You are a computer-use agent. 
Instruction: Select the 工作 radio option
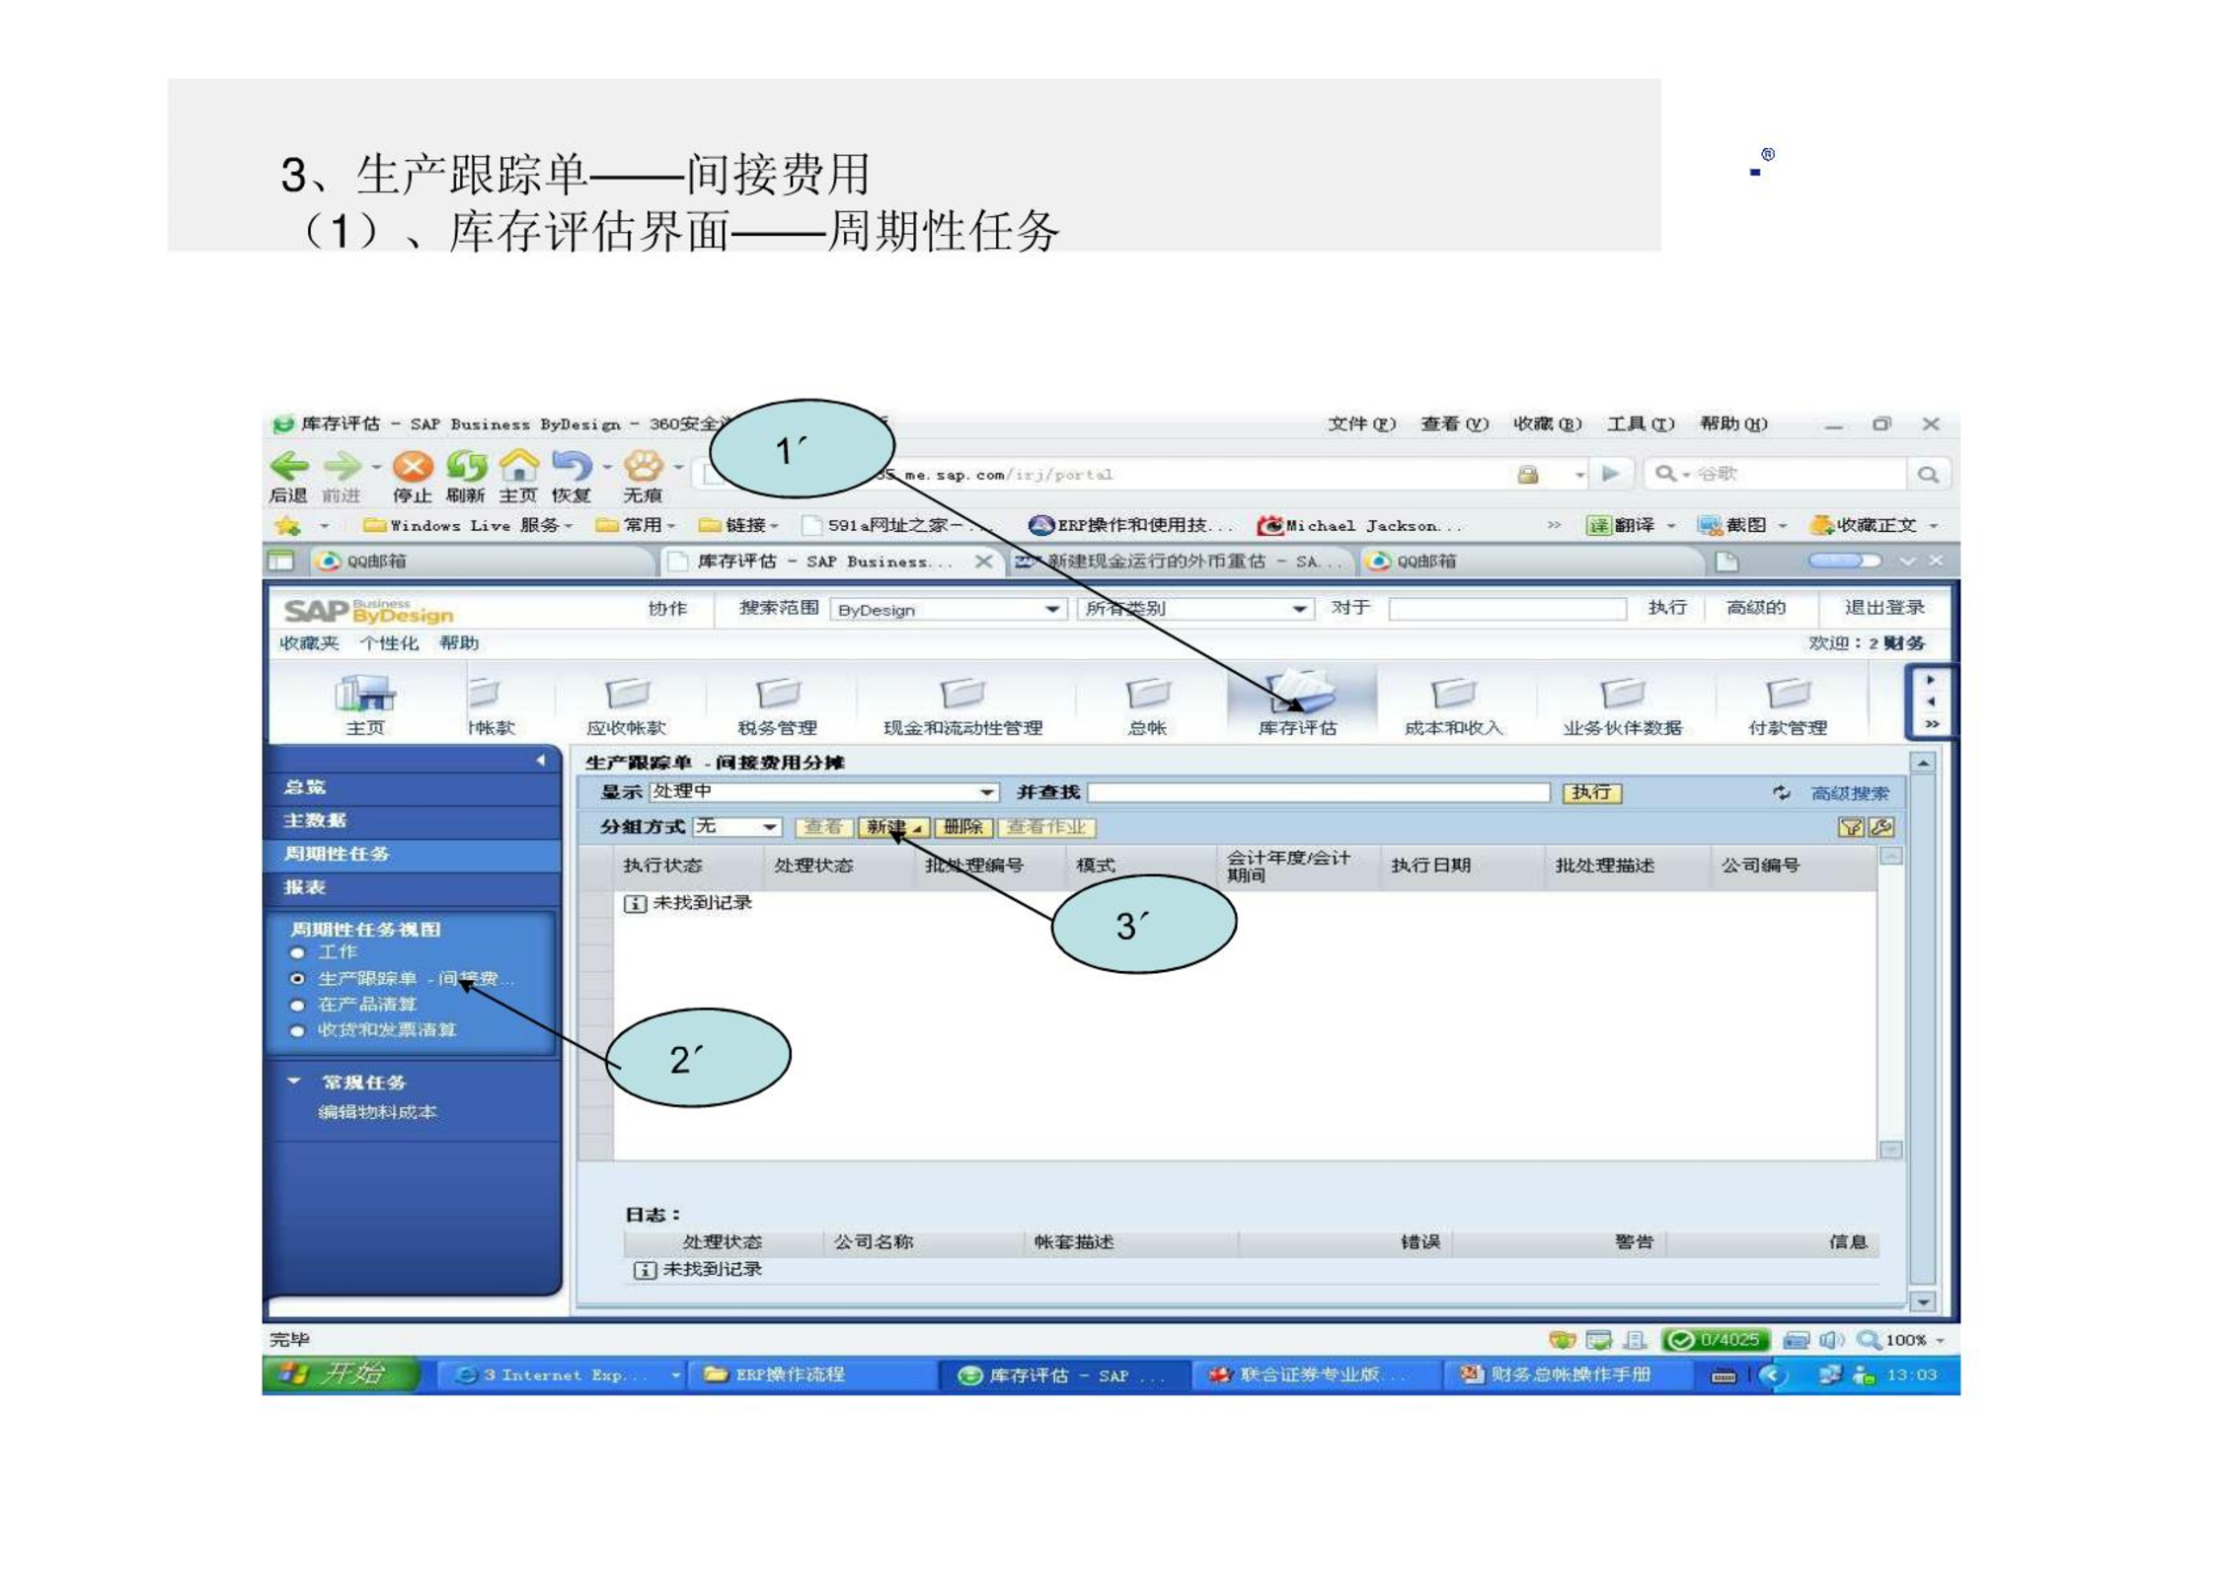297,953
